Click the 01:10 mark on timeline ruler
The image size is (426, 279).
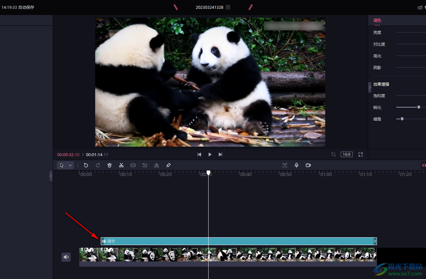(366, 174)
